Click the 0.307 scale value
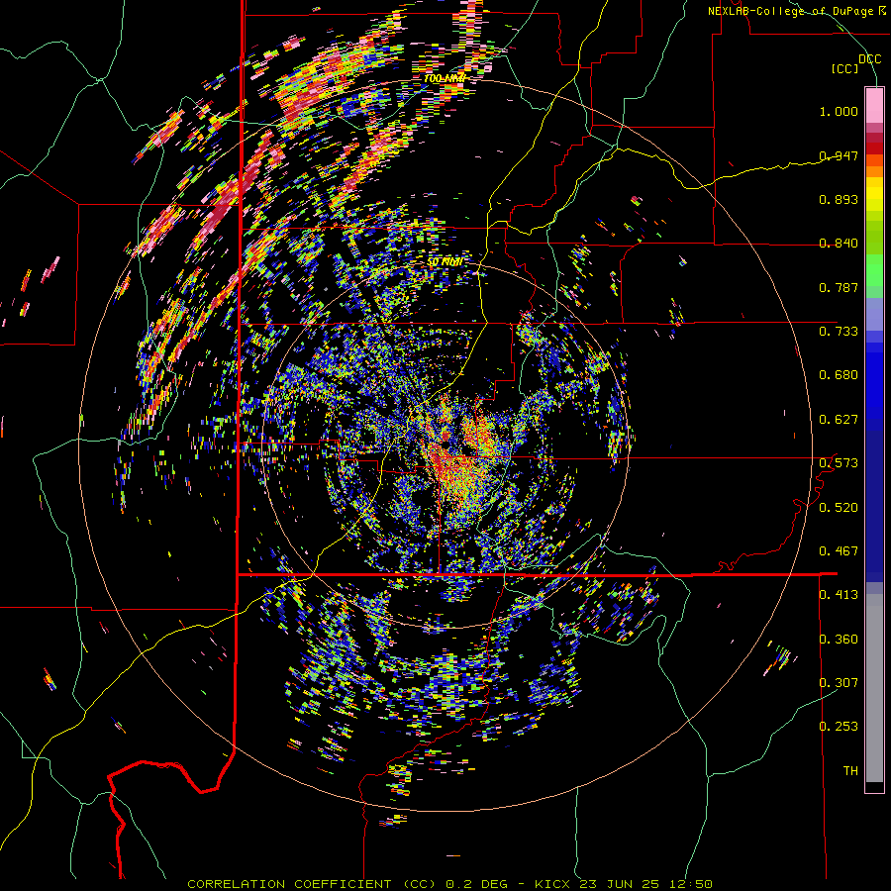Image resolution: width=891 pixels, height=891 pixels. point(839,683)
